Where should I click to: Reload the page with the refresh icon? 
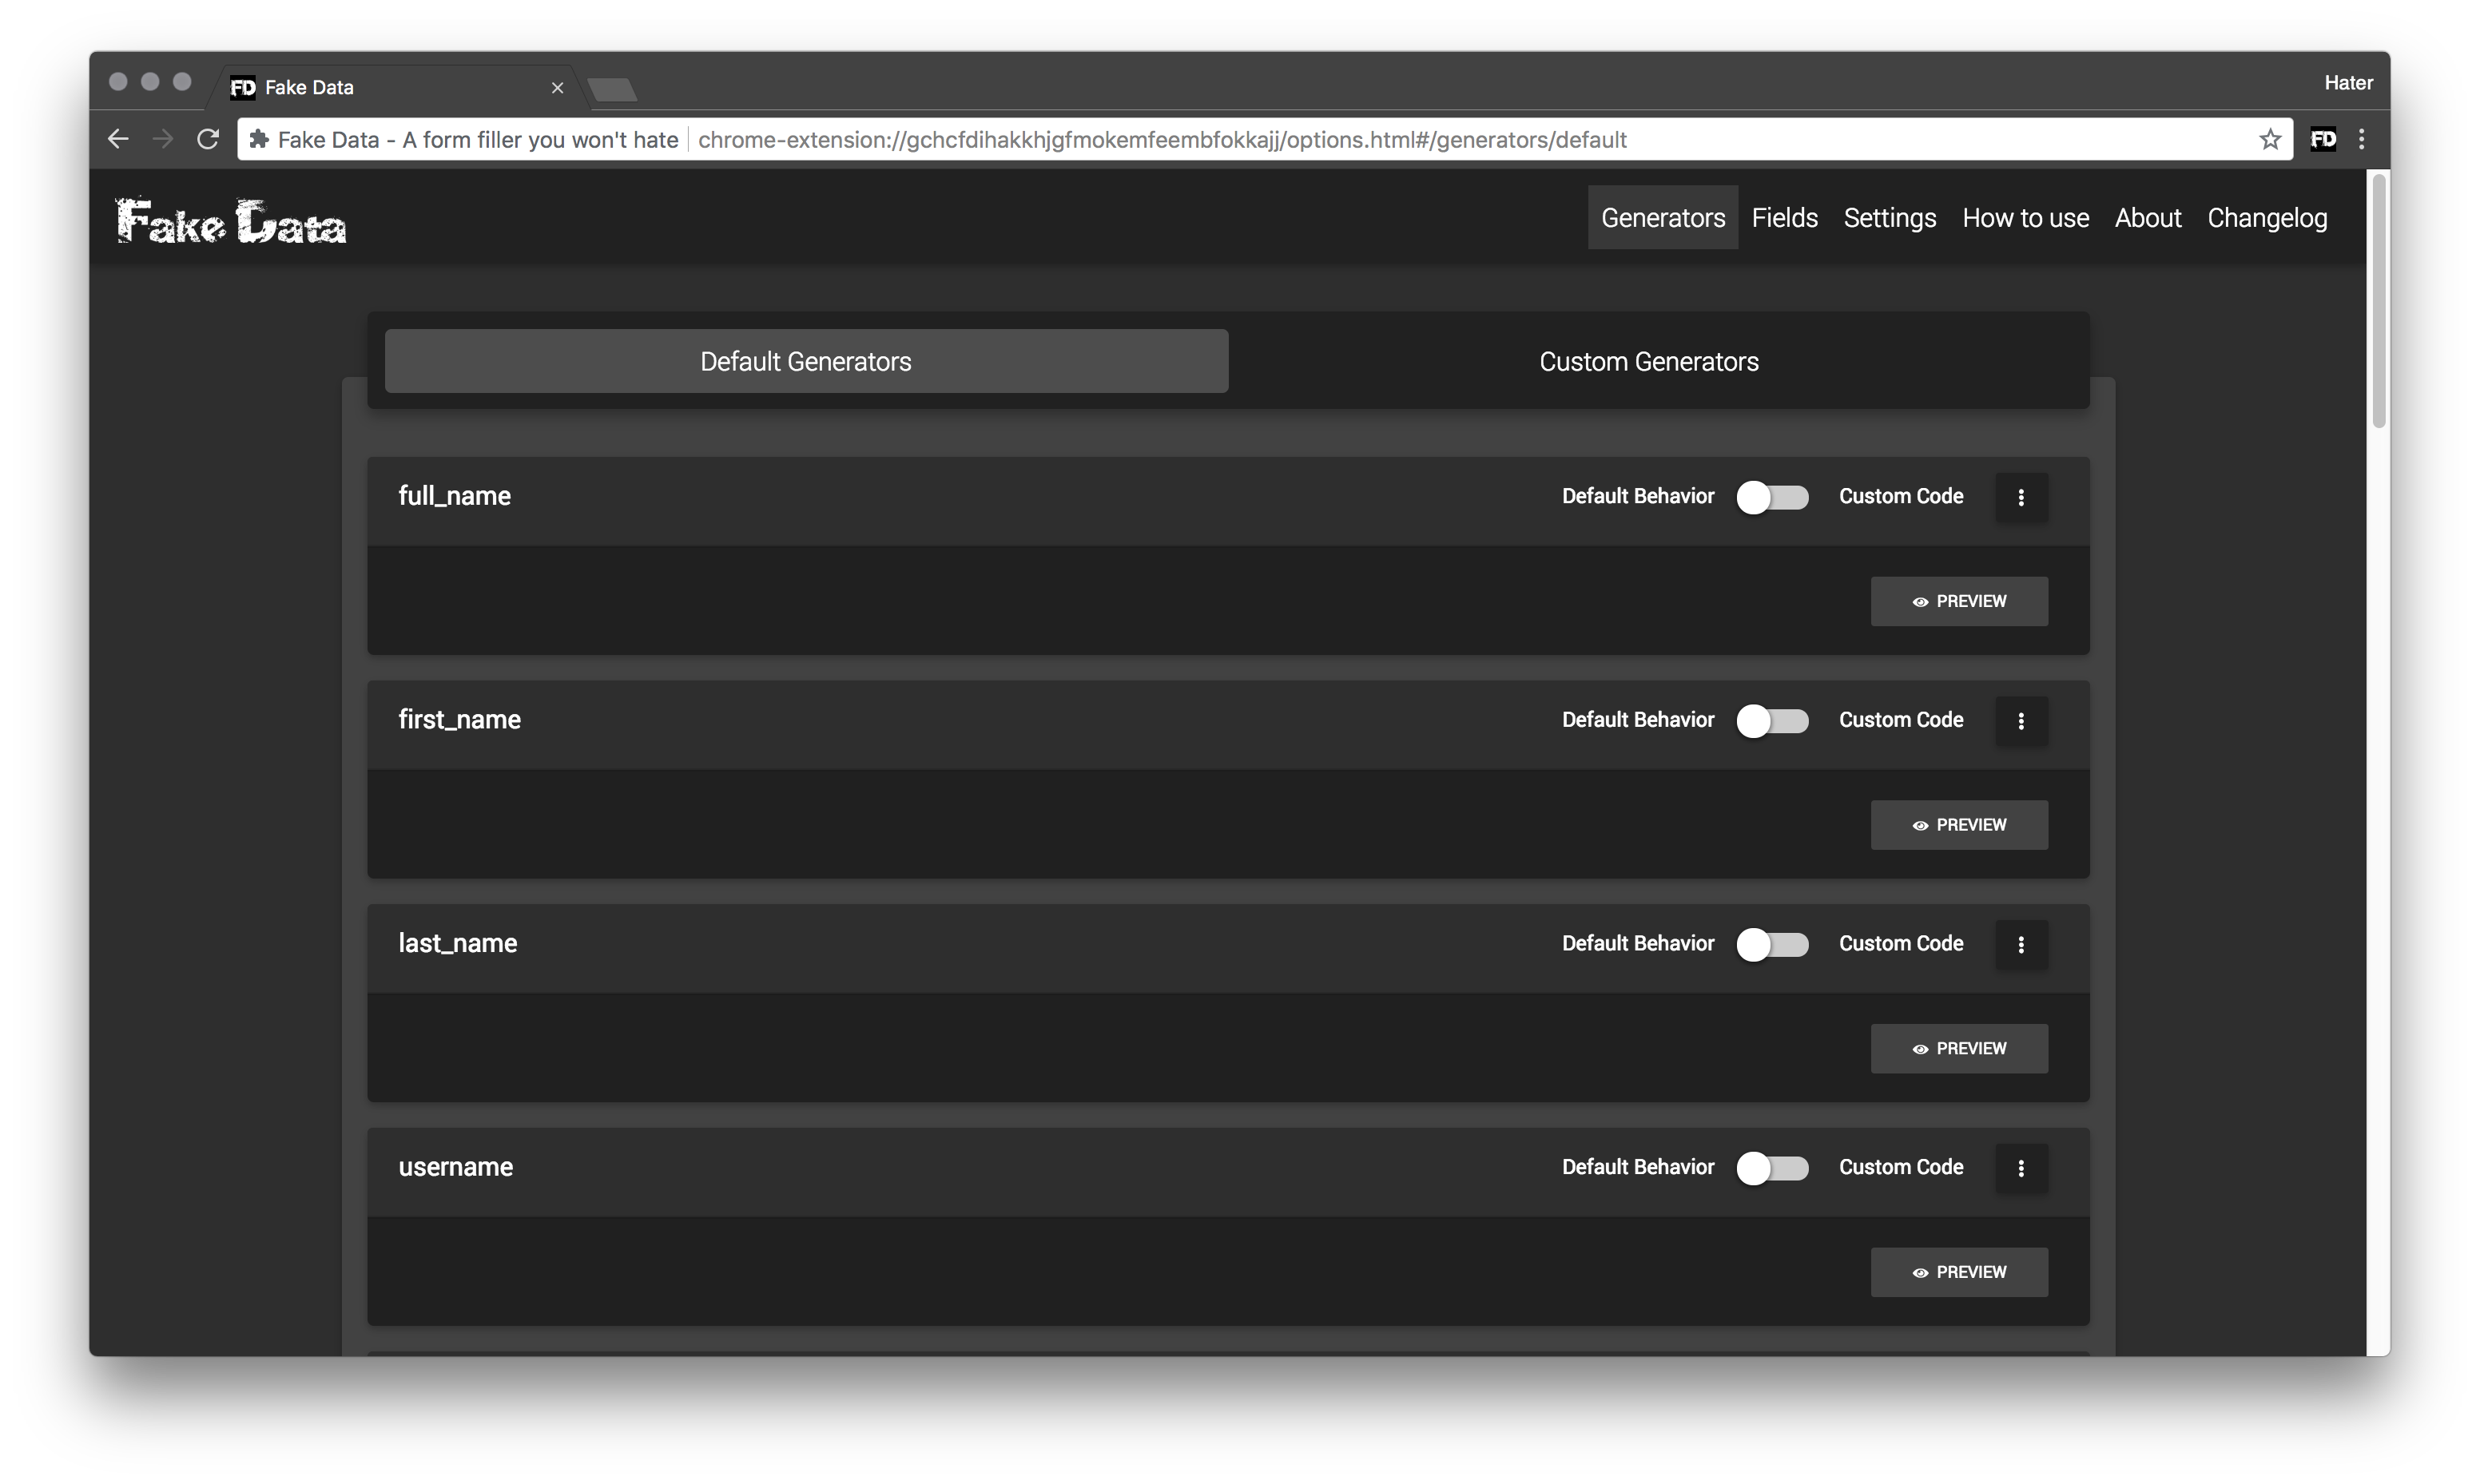[x=208, y=140]
